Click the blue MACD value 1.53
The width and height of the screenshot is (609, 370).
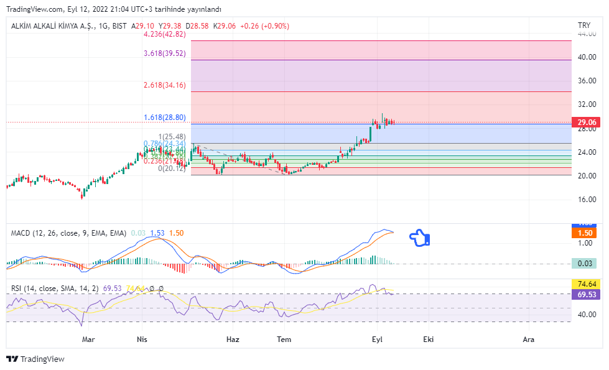pyautogui.click(x=157, y=233)
